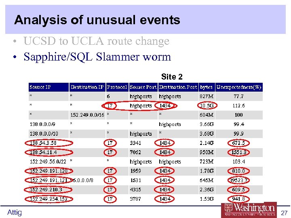This screenshot has width=291, height=218.
Task: Select the unexpectedness value "99.9"
Action: [239, 134]
